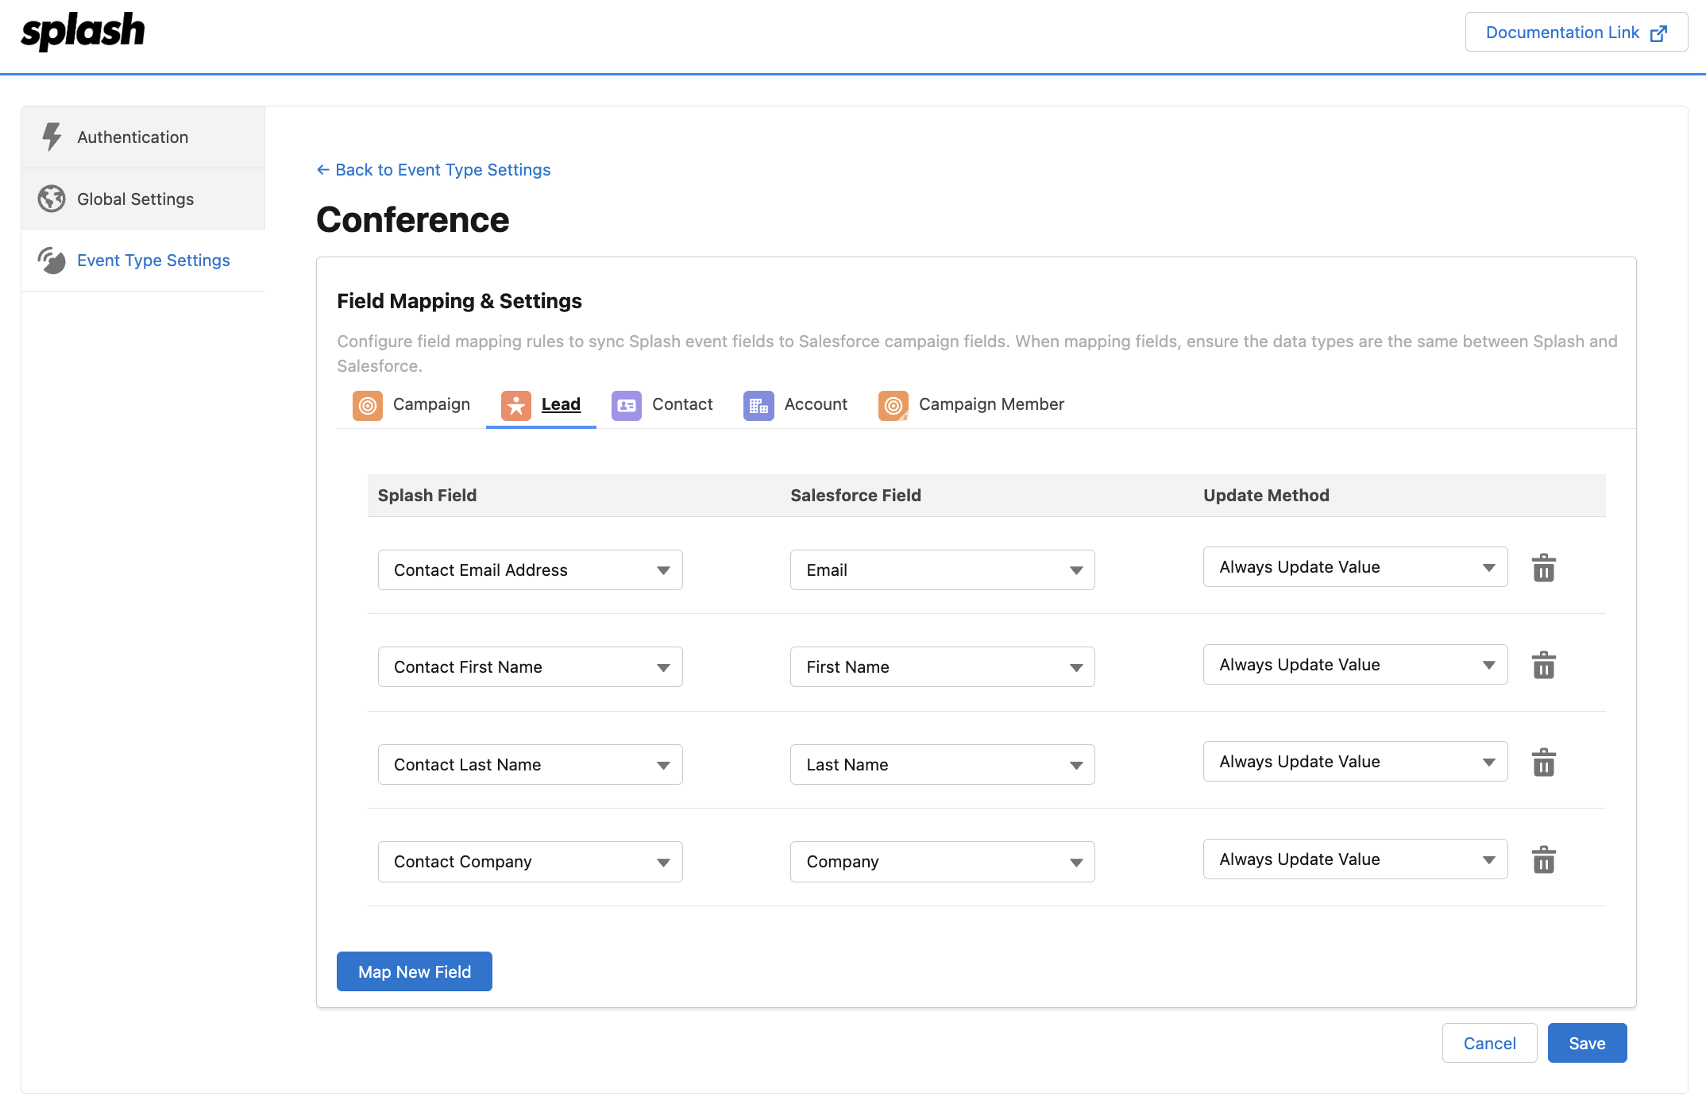This screenshot has height=1112, width=1706.
Task: Click the Splash Field column header
Action: click(x=427, y=495)
